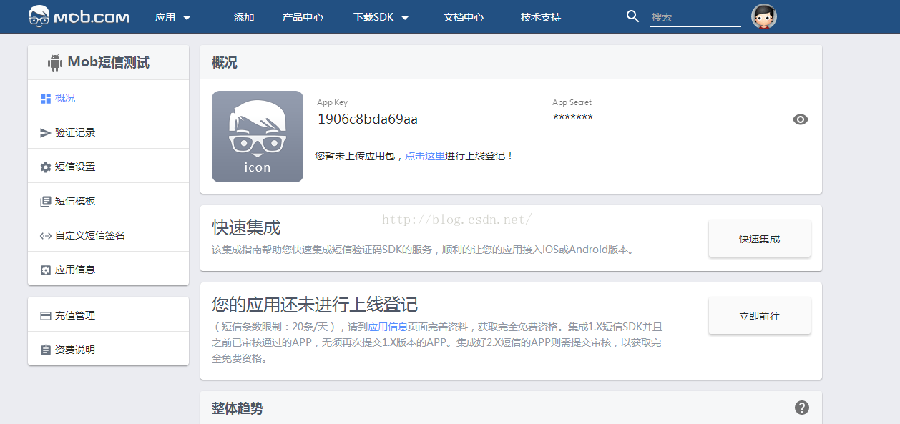The image size is (900, 424).
Task: Click the 自定义短信签名 code icon
Action: [46, 236]
